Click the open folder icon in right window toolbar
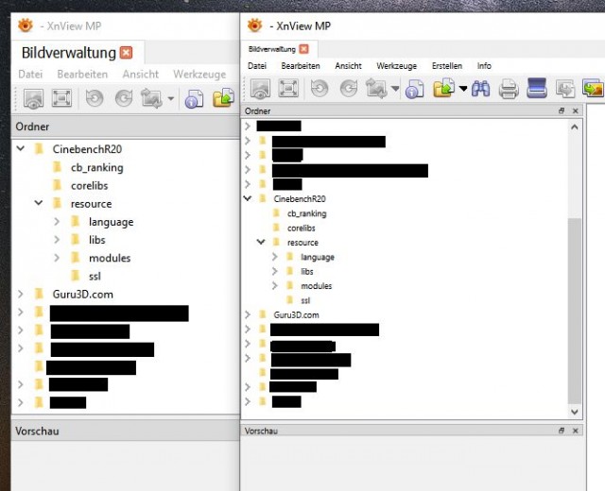 point(443,88)
